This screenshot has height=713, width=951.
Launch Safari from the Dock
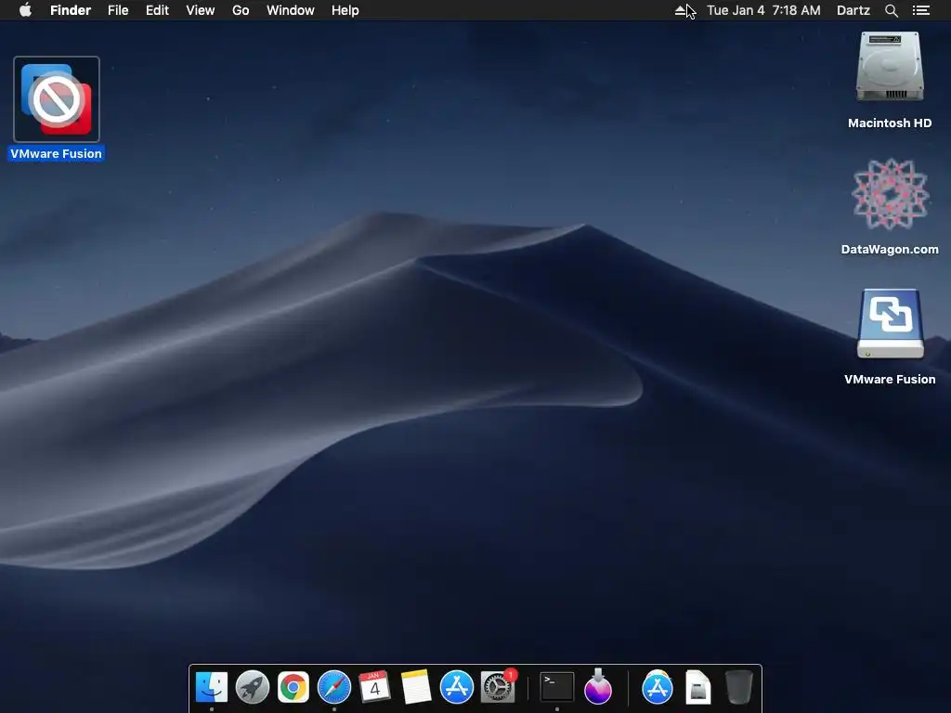(x=334, y=688)
